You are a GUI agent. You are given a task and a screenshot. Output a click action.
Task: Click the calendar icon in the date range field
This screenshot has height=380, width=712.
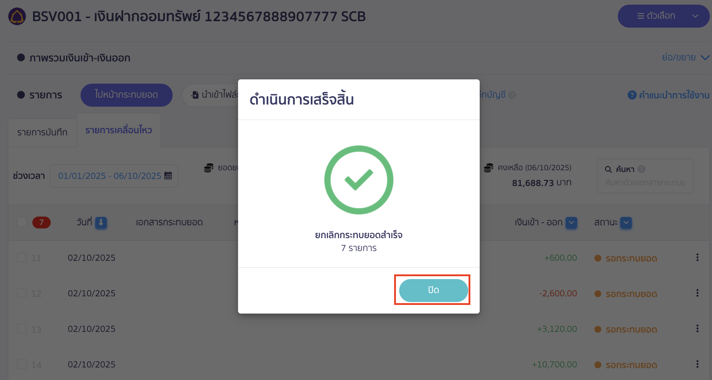pos(168,176)
